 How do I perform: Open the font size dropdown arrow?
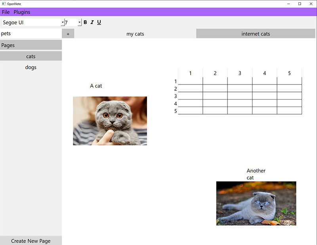point(80,22)
